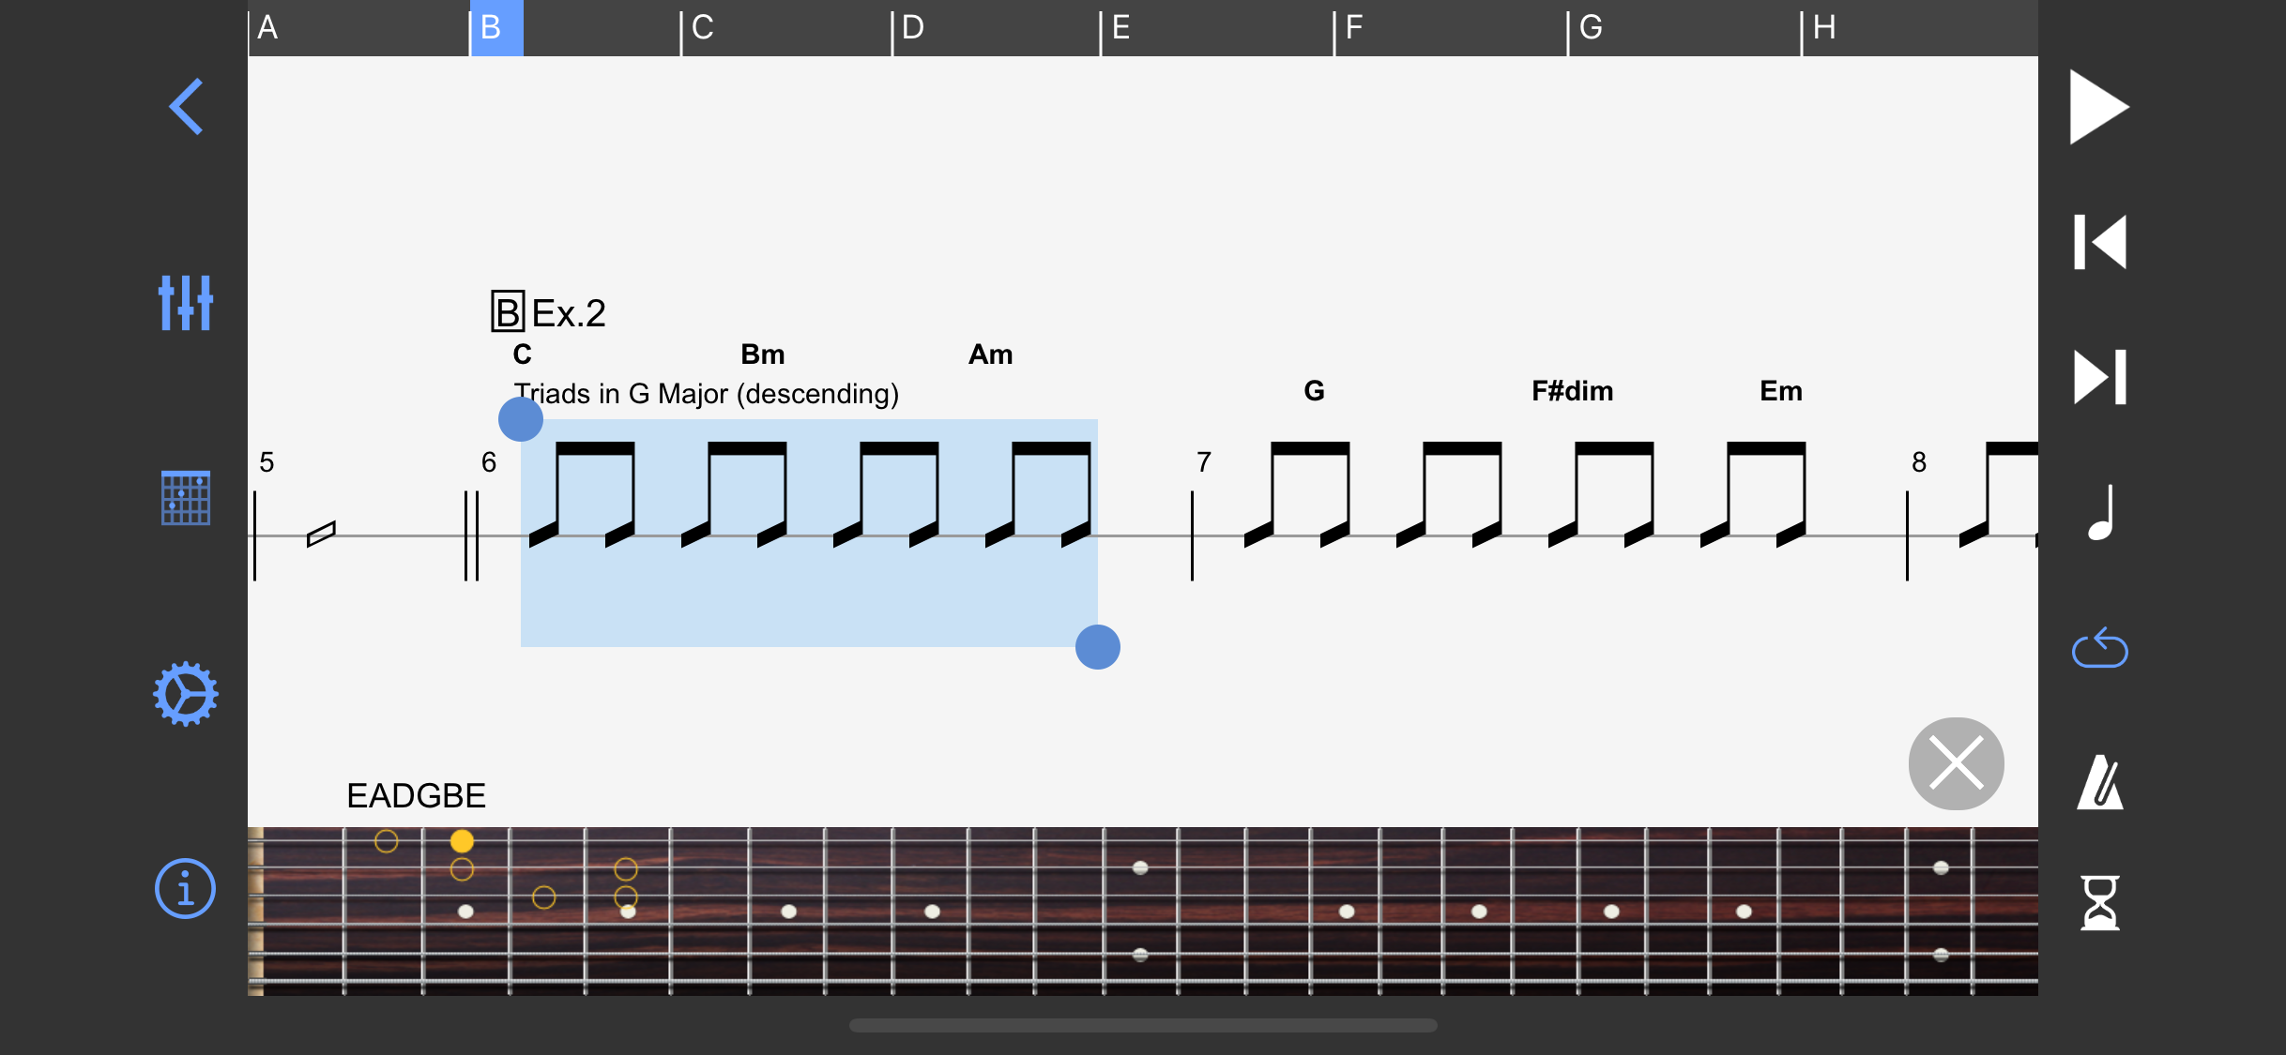Select the lower-right loop selection handle
Image resolution: width=2286 pixels, height=1055 pixels.
tap(1097, 647)
